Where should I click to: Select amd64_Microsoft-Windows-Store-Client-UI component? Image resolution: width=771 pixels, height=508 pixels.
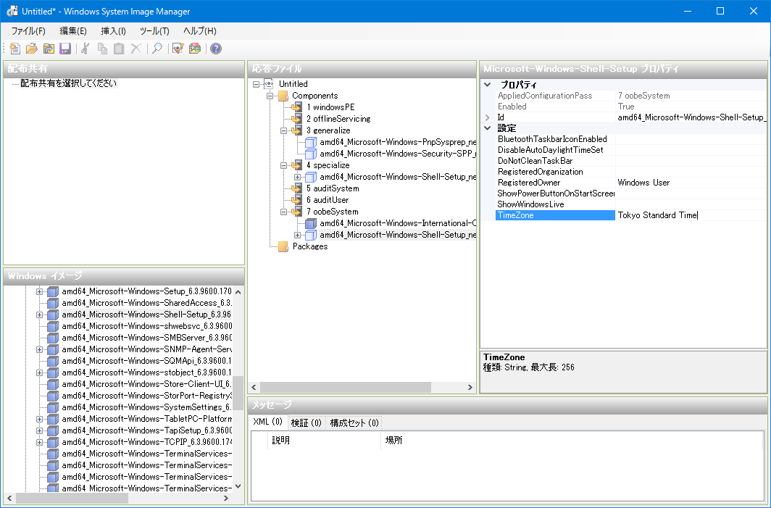(146, 384)
